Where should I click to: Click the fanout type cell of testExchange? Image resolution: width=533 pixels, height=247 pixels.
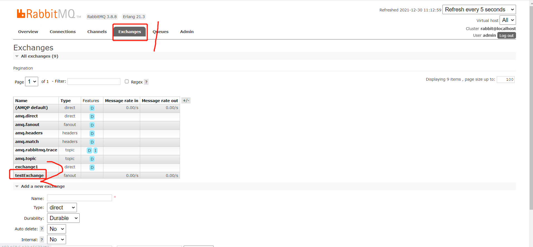click(70, 176)
